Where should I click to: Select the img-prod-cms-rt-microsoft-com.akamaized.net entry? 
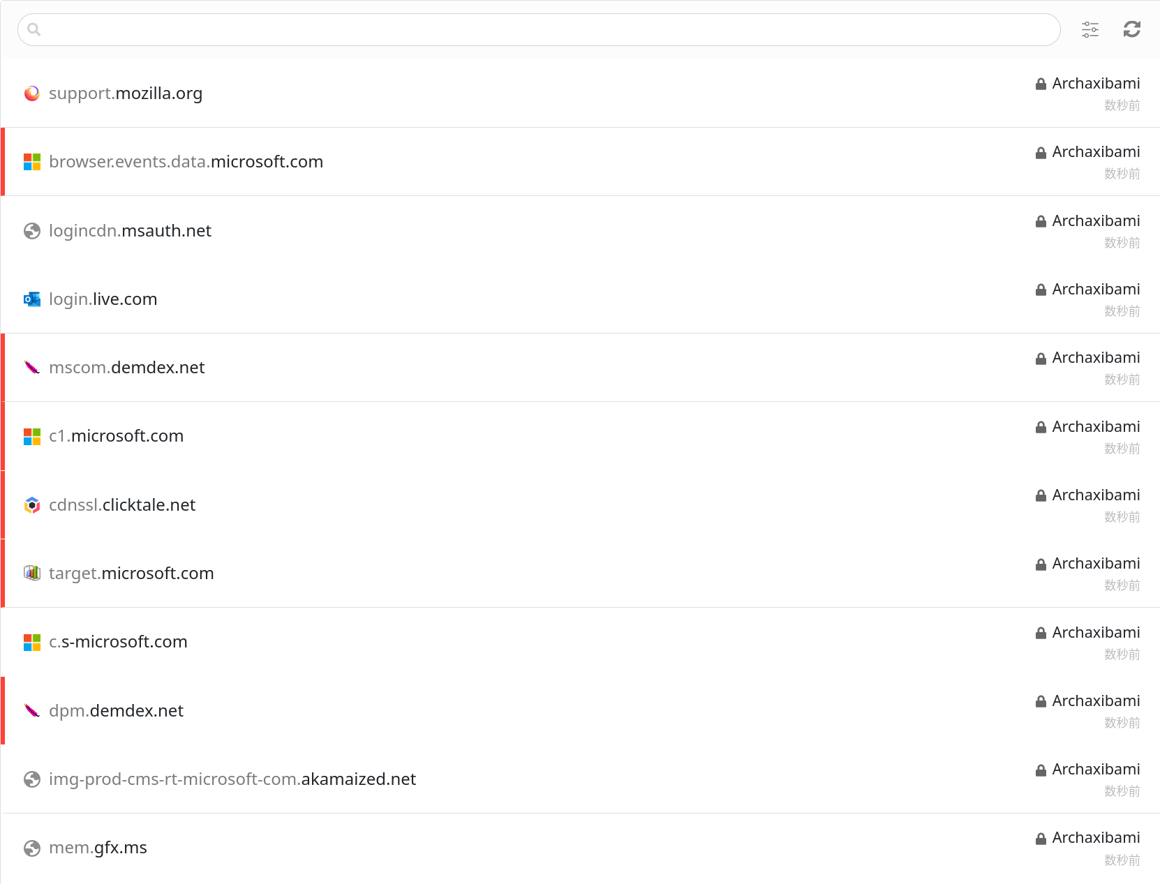tap(232, 779)
